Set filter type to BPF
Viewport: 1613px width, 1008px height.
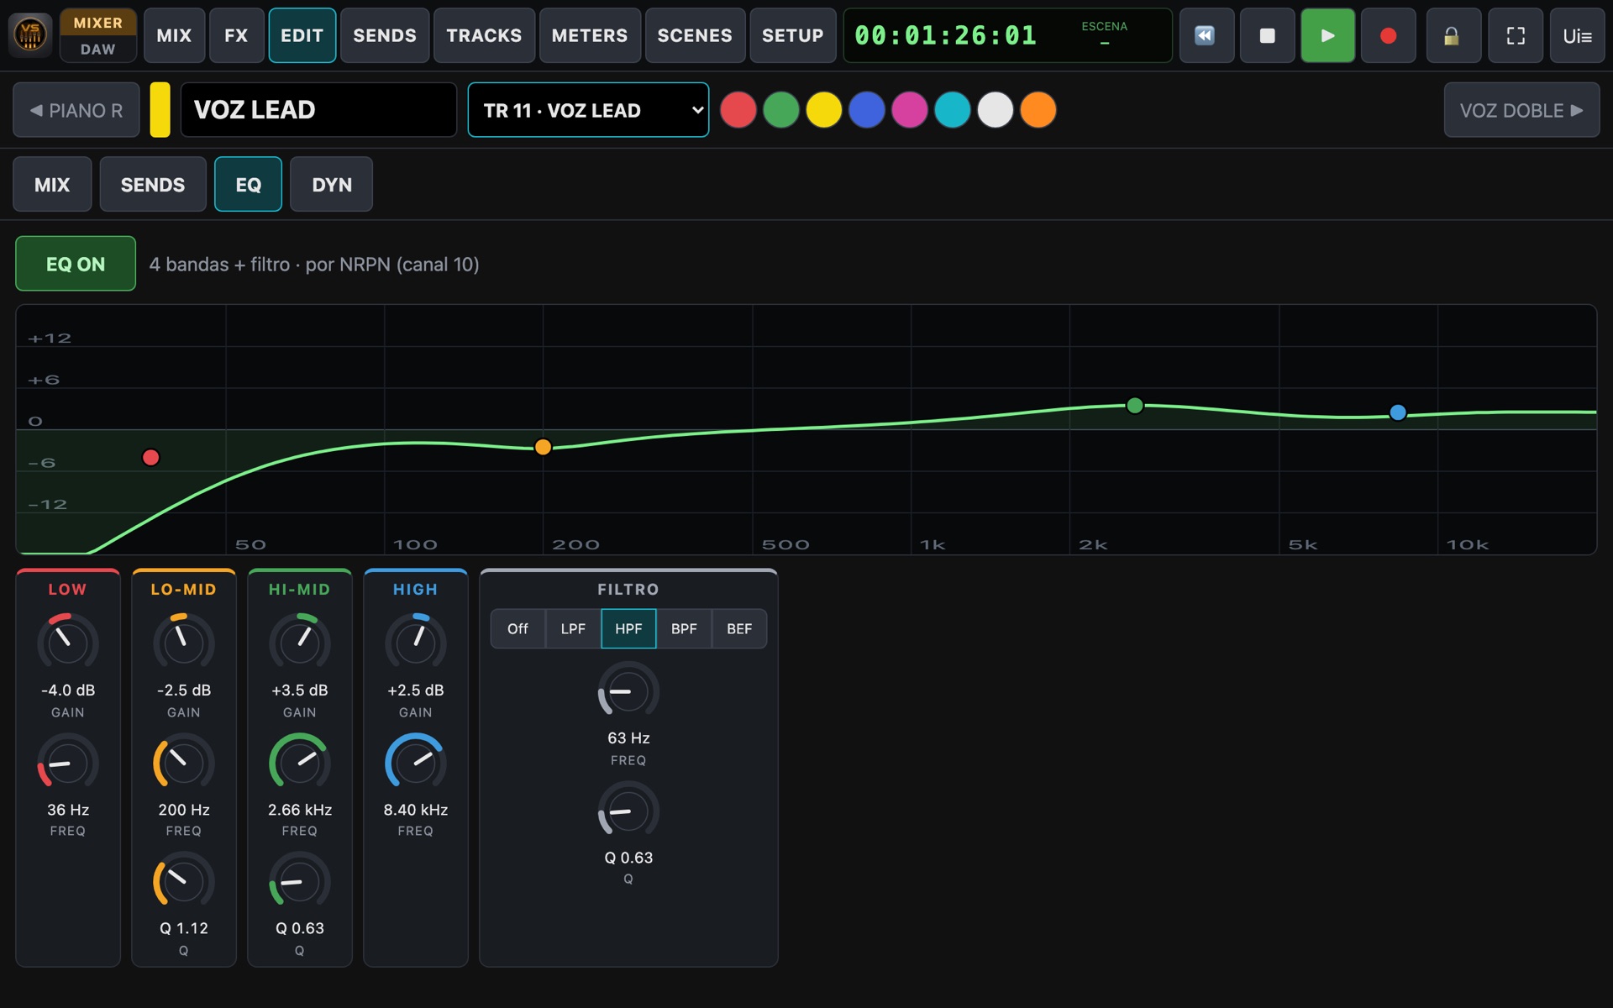click(684, 628)
